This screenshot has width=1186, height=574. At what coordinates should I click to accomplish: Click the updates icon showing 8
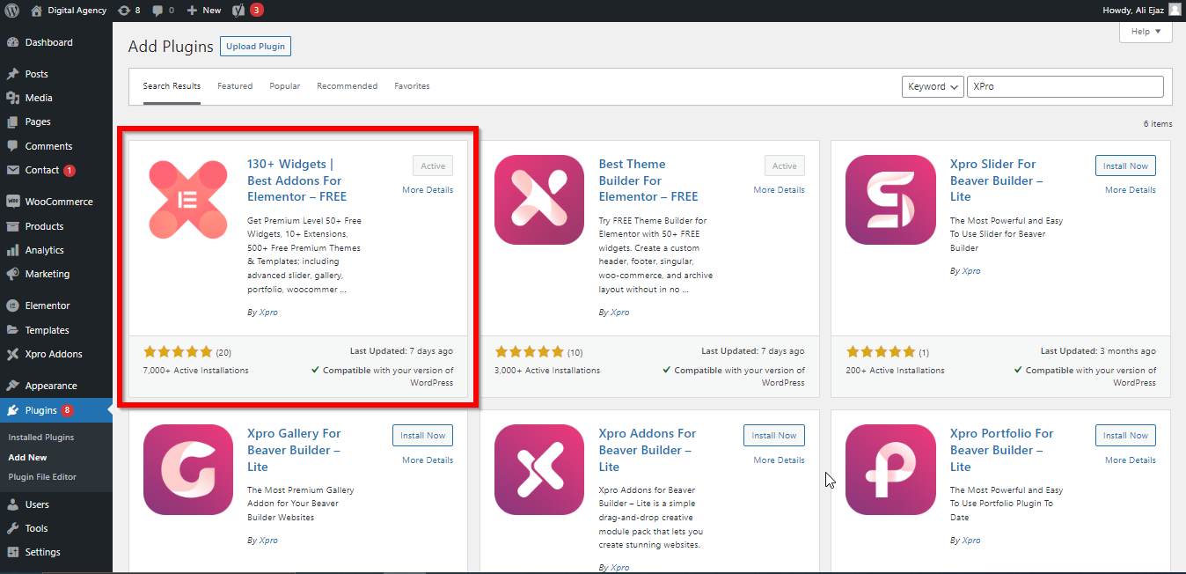click(x=129, y=11)
